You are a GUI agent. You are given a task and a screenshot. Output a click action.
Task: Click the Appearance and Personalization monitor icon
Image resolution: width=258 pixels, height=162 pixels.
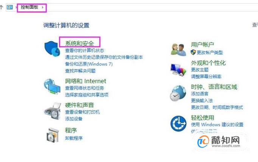point(178,69)
